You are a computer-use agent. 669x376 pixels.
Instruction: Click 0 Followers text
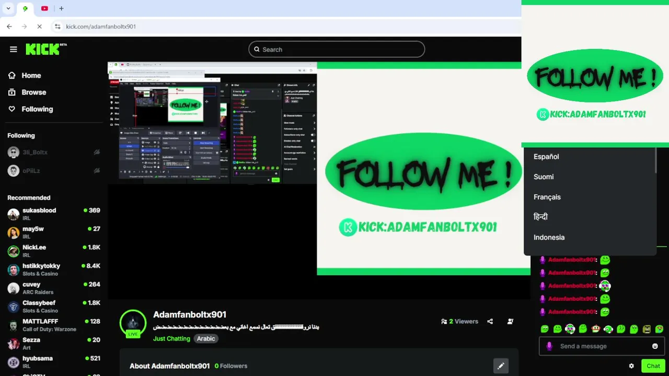tap(231, 366)
